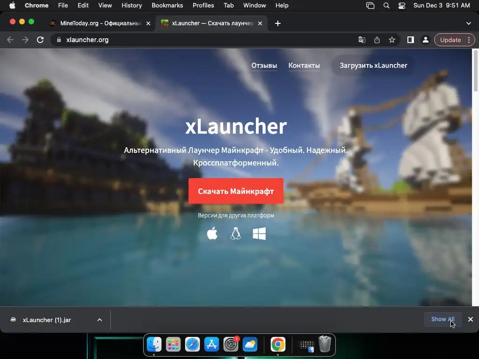The image size is (479, 359).
Task: Open the View menu
Action: click(x=105, y=5)
